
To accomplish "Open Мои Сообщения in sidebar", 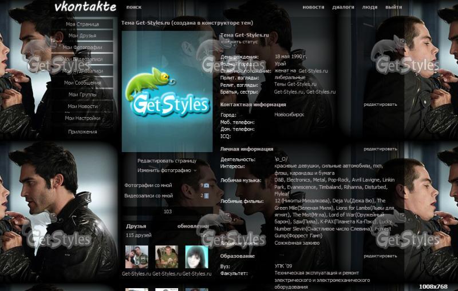I will click(82, 83).
